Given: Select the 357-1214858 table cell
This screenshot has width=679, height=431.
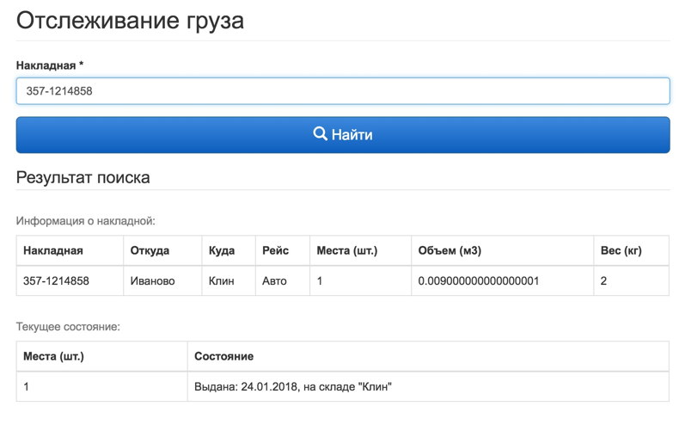Looking at the screenshot, I should pos(70,281).
